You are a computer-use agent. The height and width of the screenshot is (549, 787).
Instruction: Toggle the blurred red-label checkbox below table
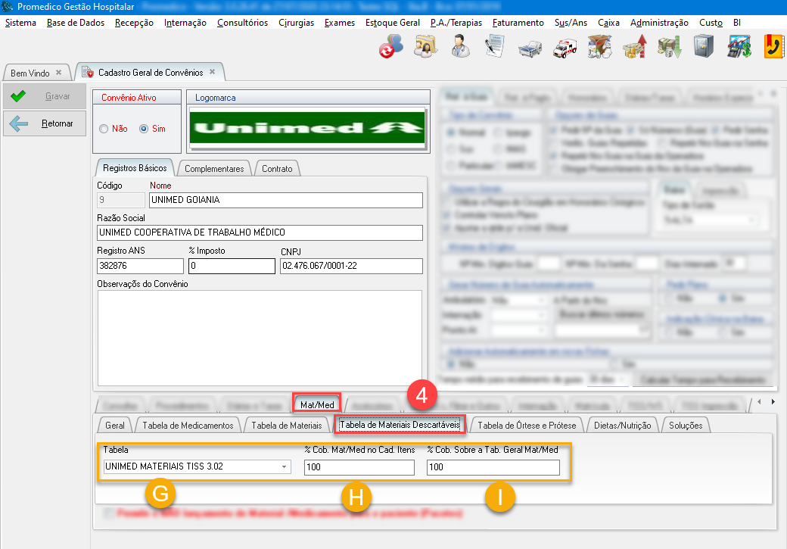tap(108, 513)
